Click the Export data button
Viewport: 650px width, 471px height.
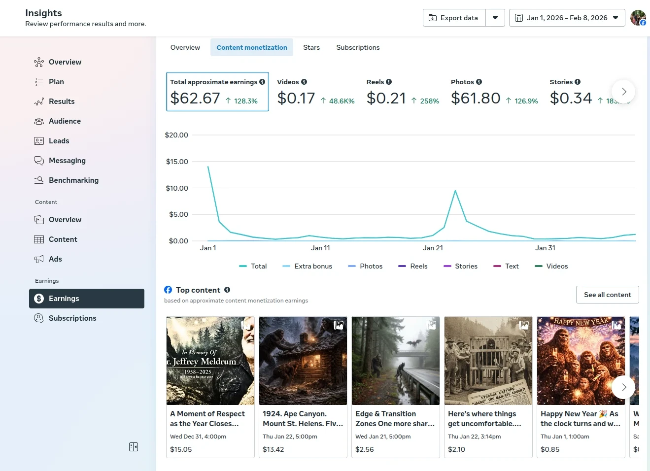(x=454, y=18)
